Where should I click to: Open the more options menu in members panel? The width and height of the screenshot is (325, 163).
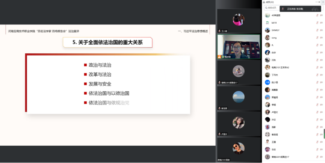[x=316, y=2]
